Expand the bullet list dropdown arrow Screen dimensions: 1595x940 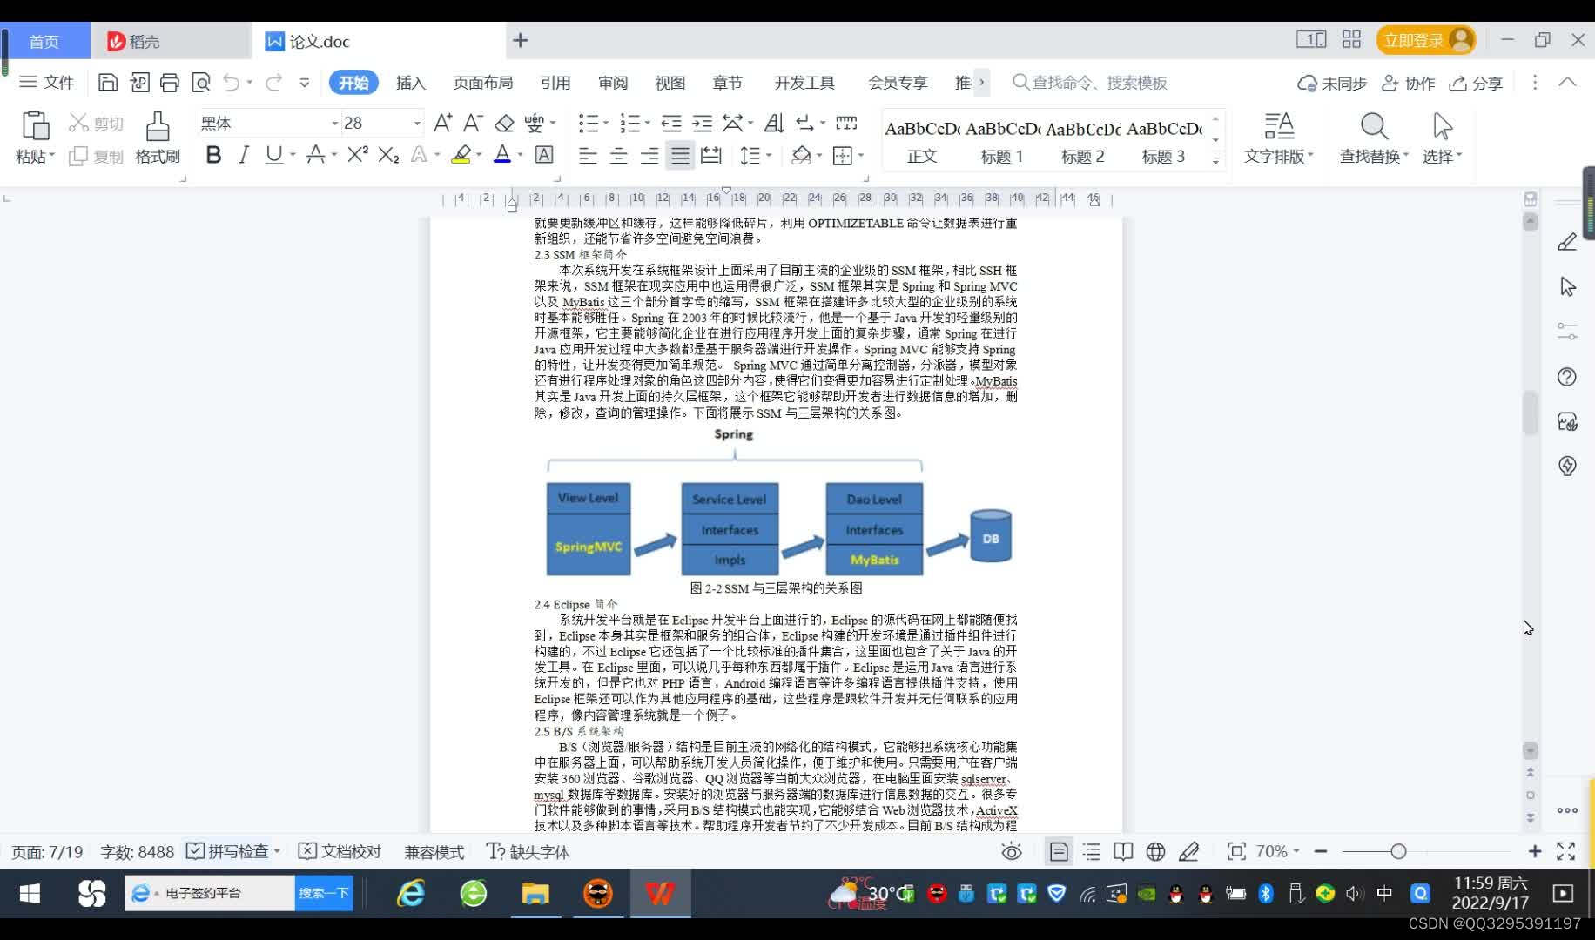(x=606, y=124)
